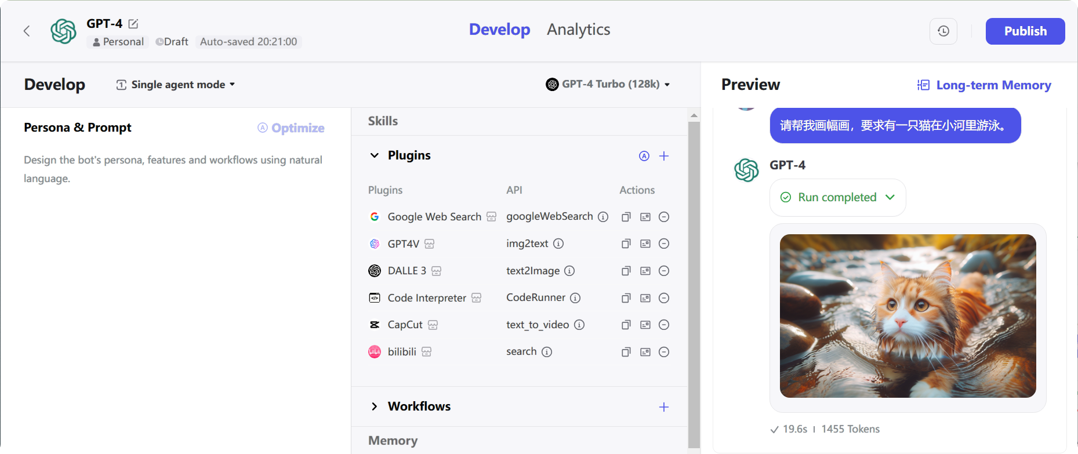Edit parameters of CapCut plugin
The width and height of the screenshot is (1078, 454).
coord(645,325)
